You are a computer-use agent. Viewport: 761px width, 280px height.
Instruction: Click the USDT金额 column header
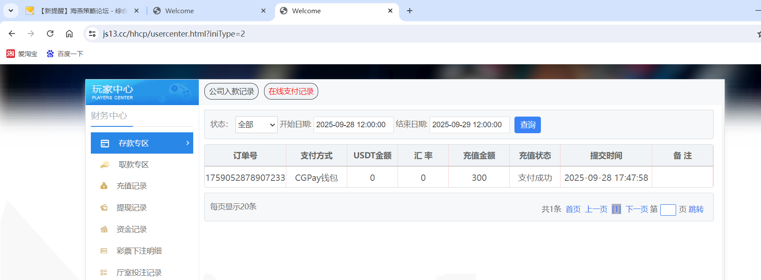[372, 156]
